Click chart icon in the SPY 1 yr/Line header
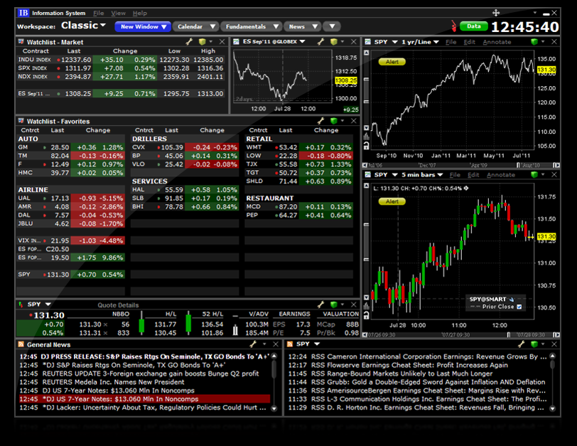Image resolution: width=577 pixels, height=446 pixels. point(367,42)
